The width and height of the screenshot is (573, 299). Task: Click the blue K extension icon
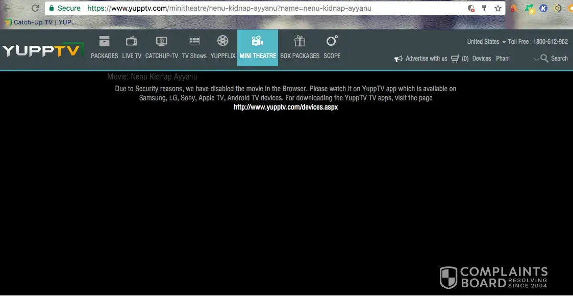point(543,8)
